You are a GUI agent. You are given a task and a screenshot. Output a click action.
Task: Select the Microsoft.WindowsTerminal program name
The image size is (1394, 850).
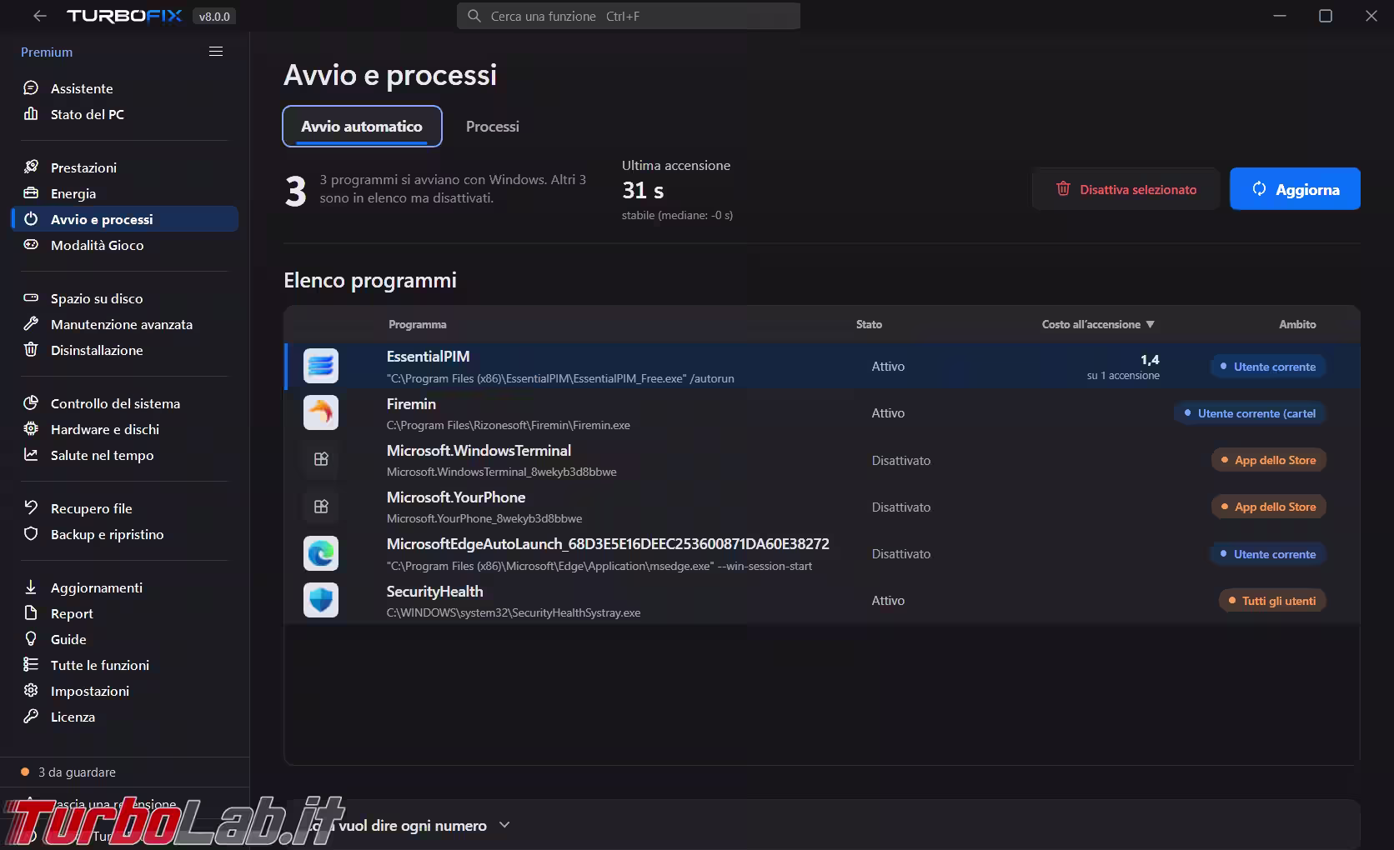click(x=479, y=451)
